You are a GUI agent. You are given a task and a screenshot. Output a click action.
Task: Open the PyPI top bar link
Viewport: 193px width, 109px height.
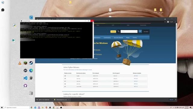tap(113, 25)
